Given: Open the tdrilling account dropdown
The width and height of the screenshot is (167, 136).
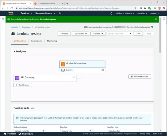Looking at the screenshot, I should [x=125, y=13].
